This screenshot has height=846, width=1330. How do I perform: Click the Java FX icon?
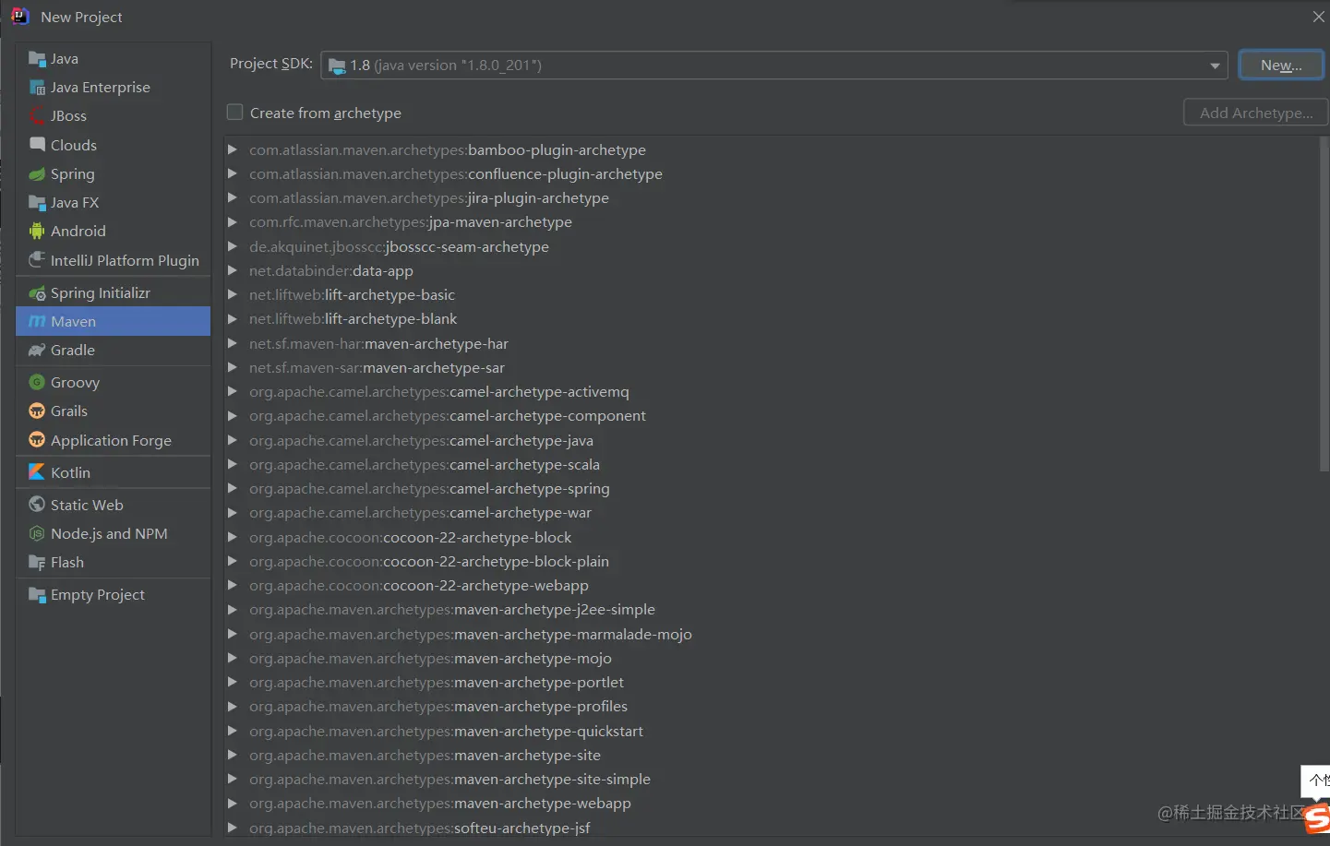(37, 203)
